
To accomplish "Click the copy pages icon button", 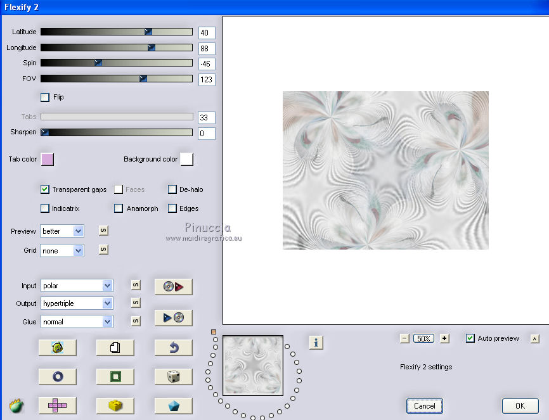I will (x=115, y=348).
